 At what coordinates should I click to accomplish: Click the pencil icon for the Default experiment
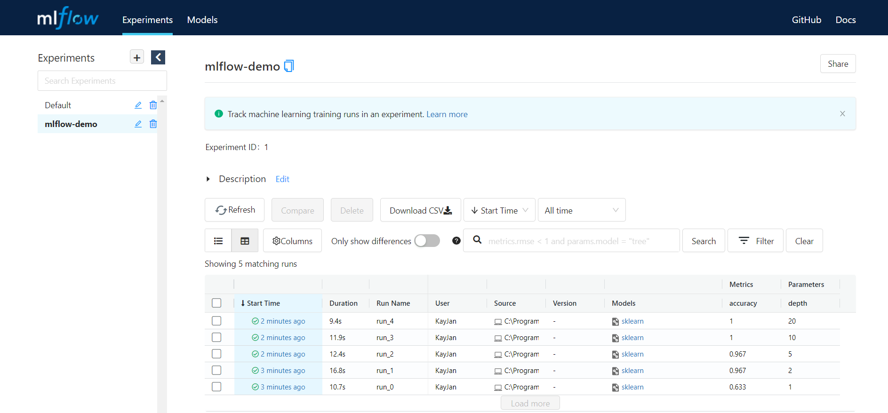click(138, 105)
